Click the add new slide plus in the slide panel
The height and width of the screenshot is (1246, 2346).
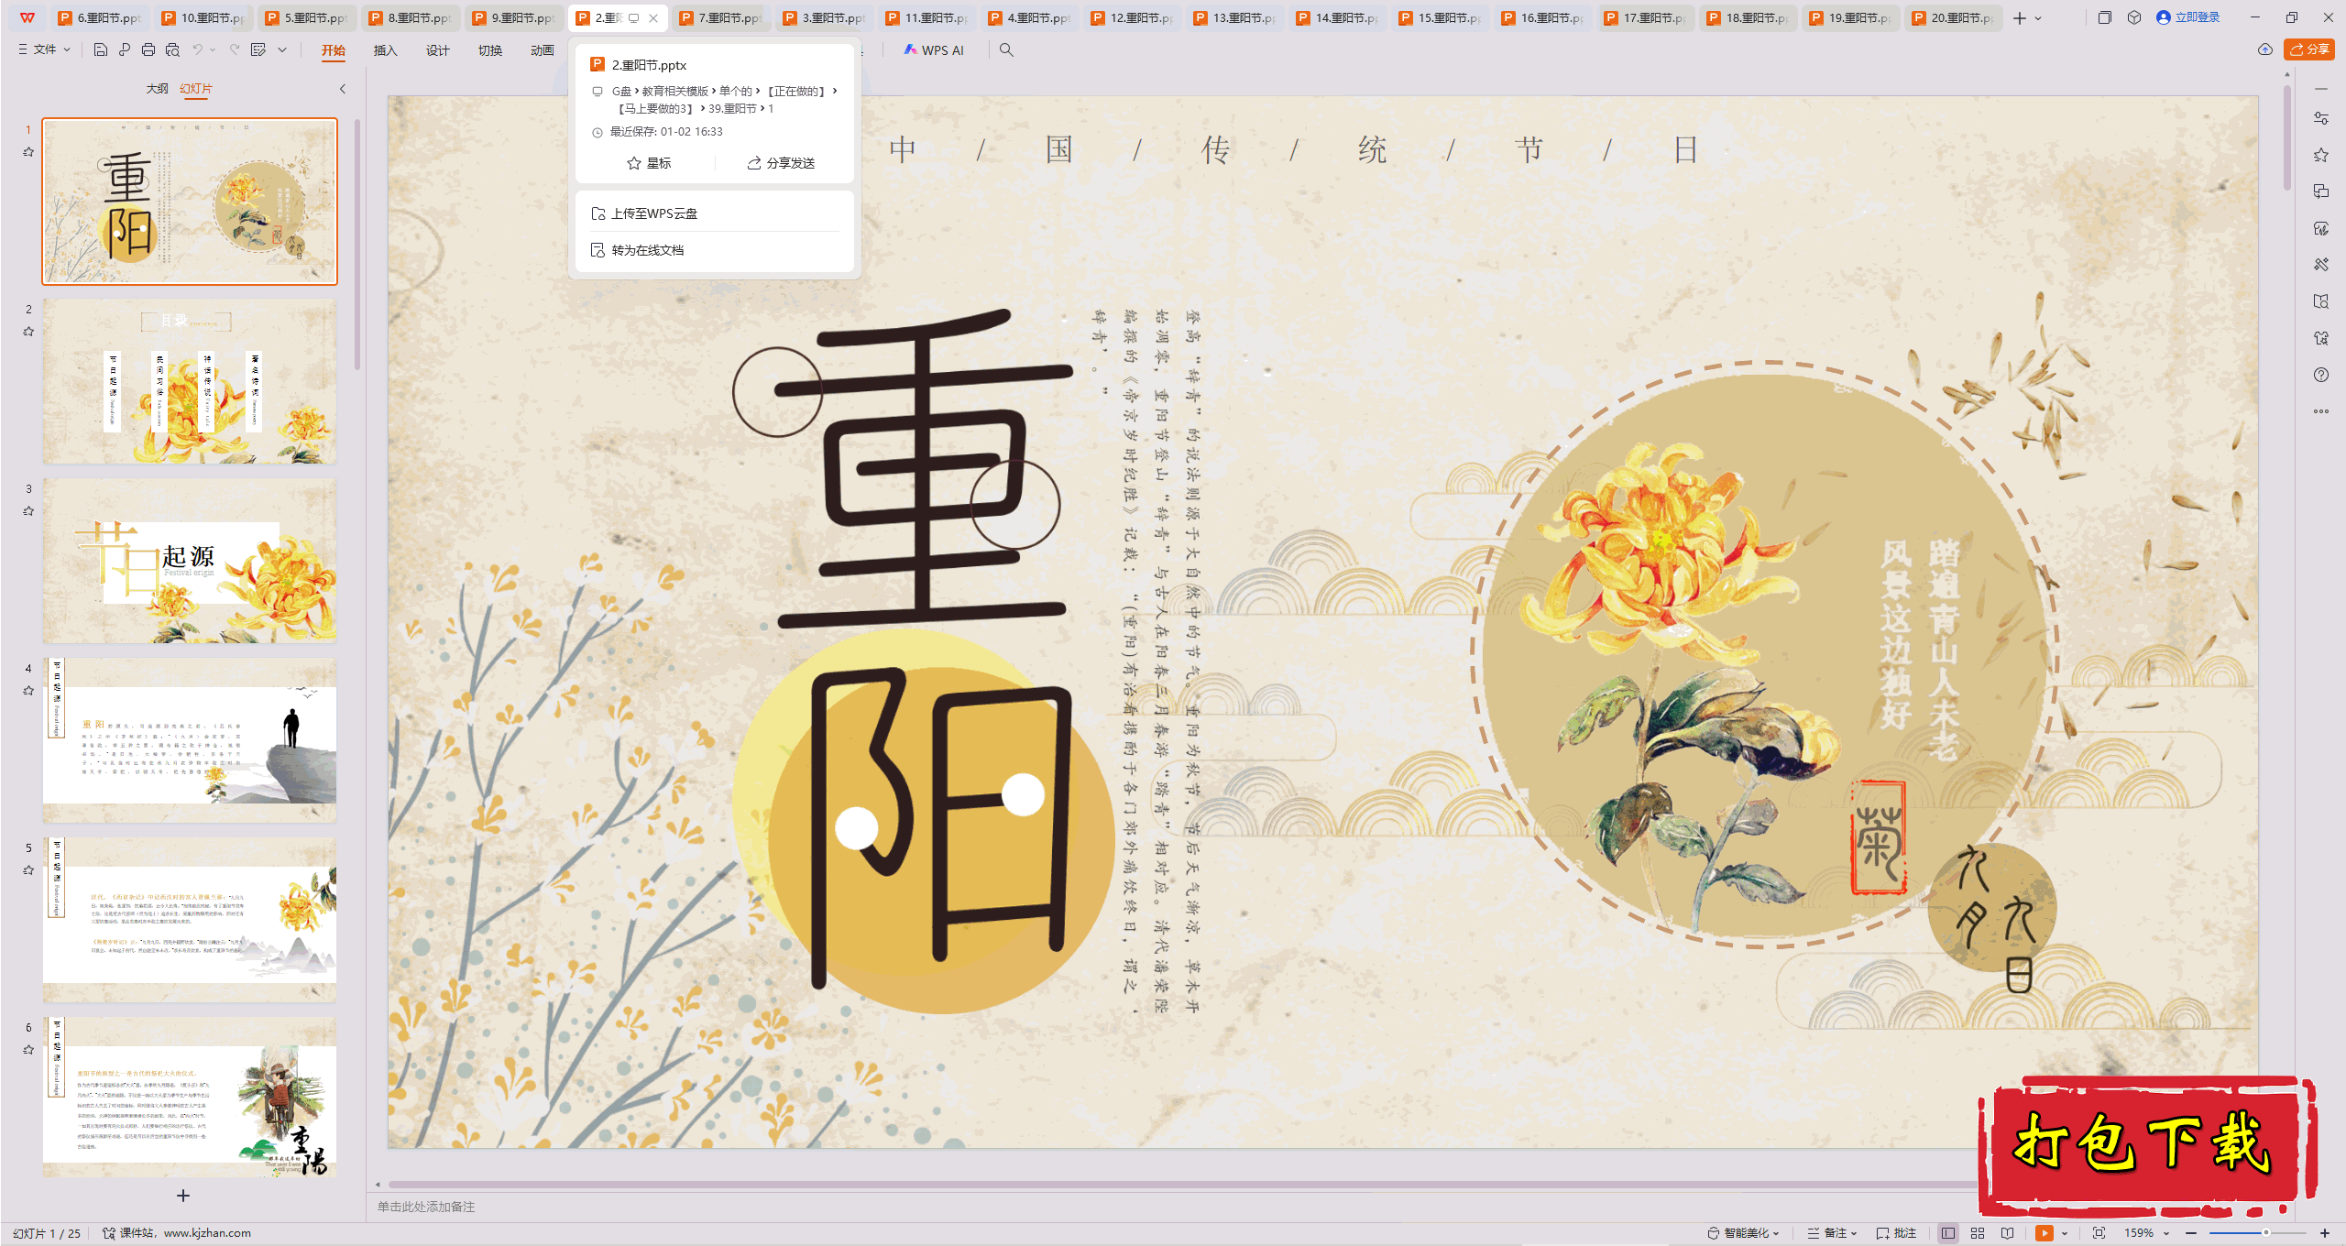pos(183,1196)
